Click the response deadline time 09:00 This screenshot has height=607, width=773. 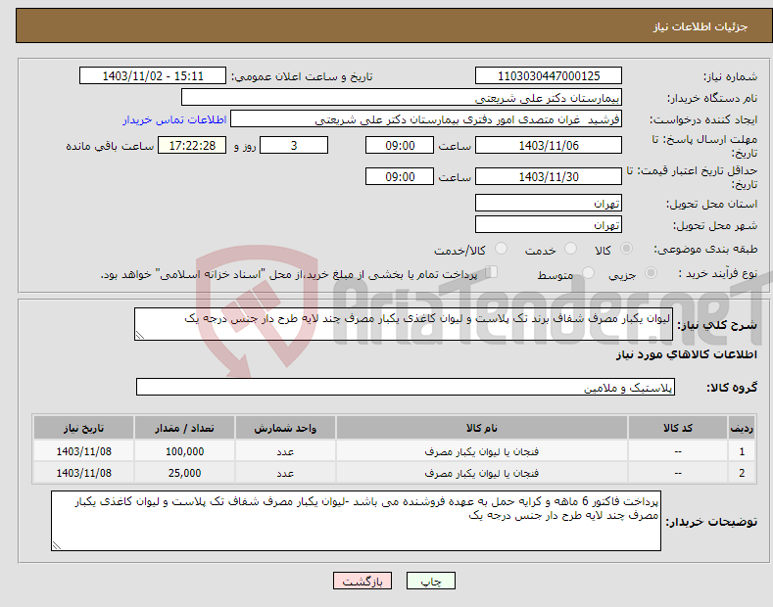pyautogui.click(x=400, y=145)
